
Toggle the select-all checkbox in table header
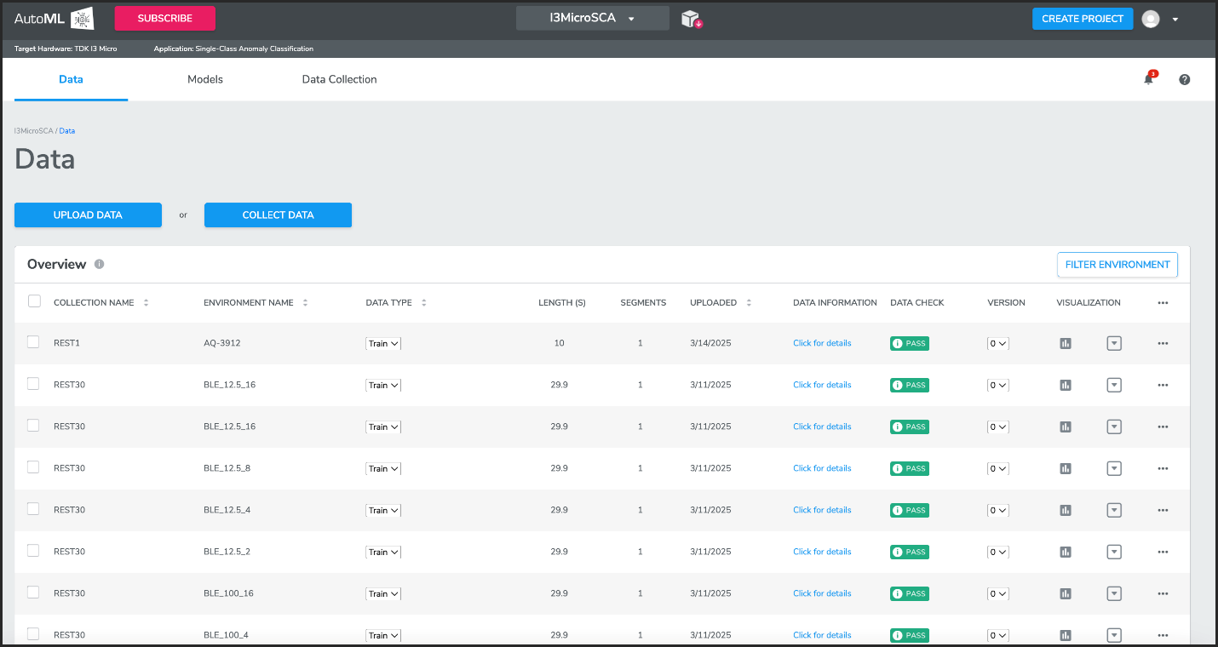tap(34, 301)
